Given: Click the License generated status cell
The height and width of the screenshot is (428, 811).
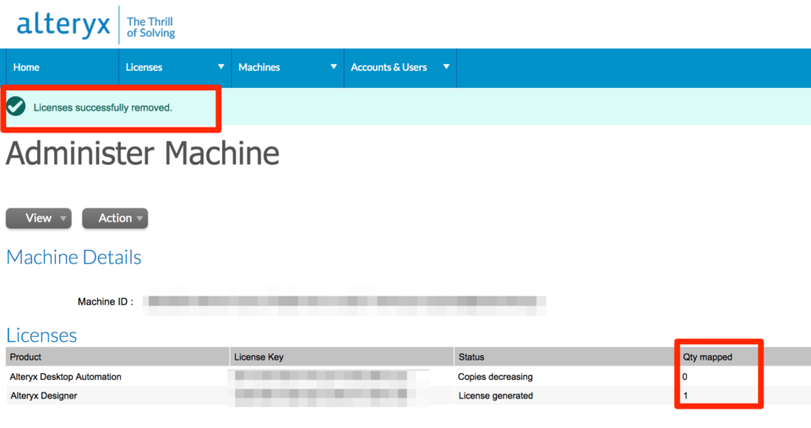Looking at the screenshot, I should click(x=496, y=396).
